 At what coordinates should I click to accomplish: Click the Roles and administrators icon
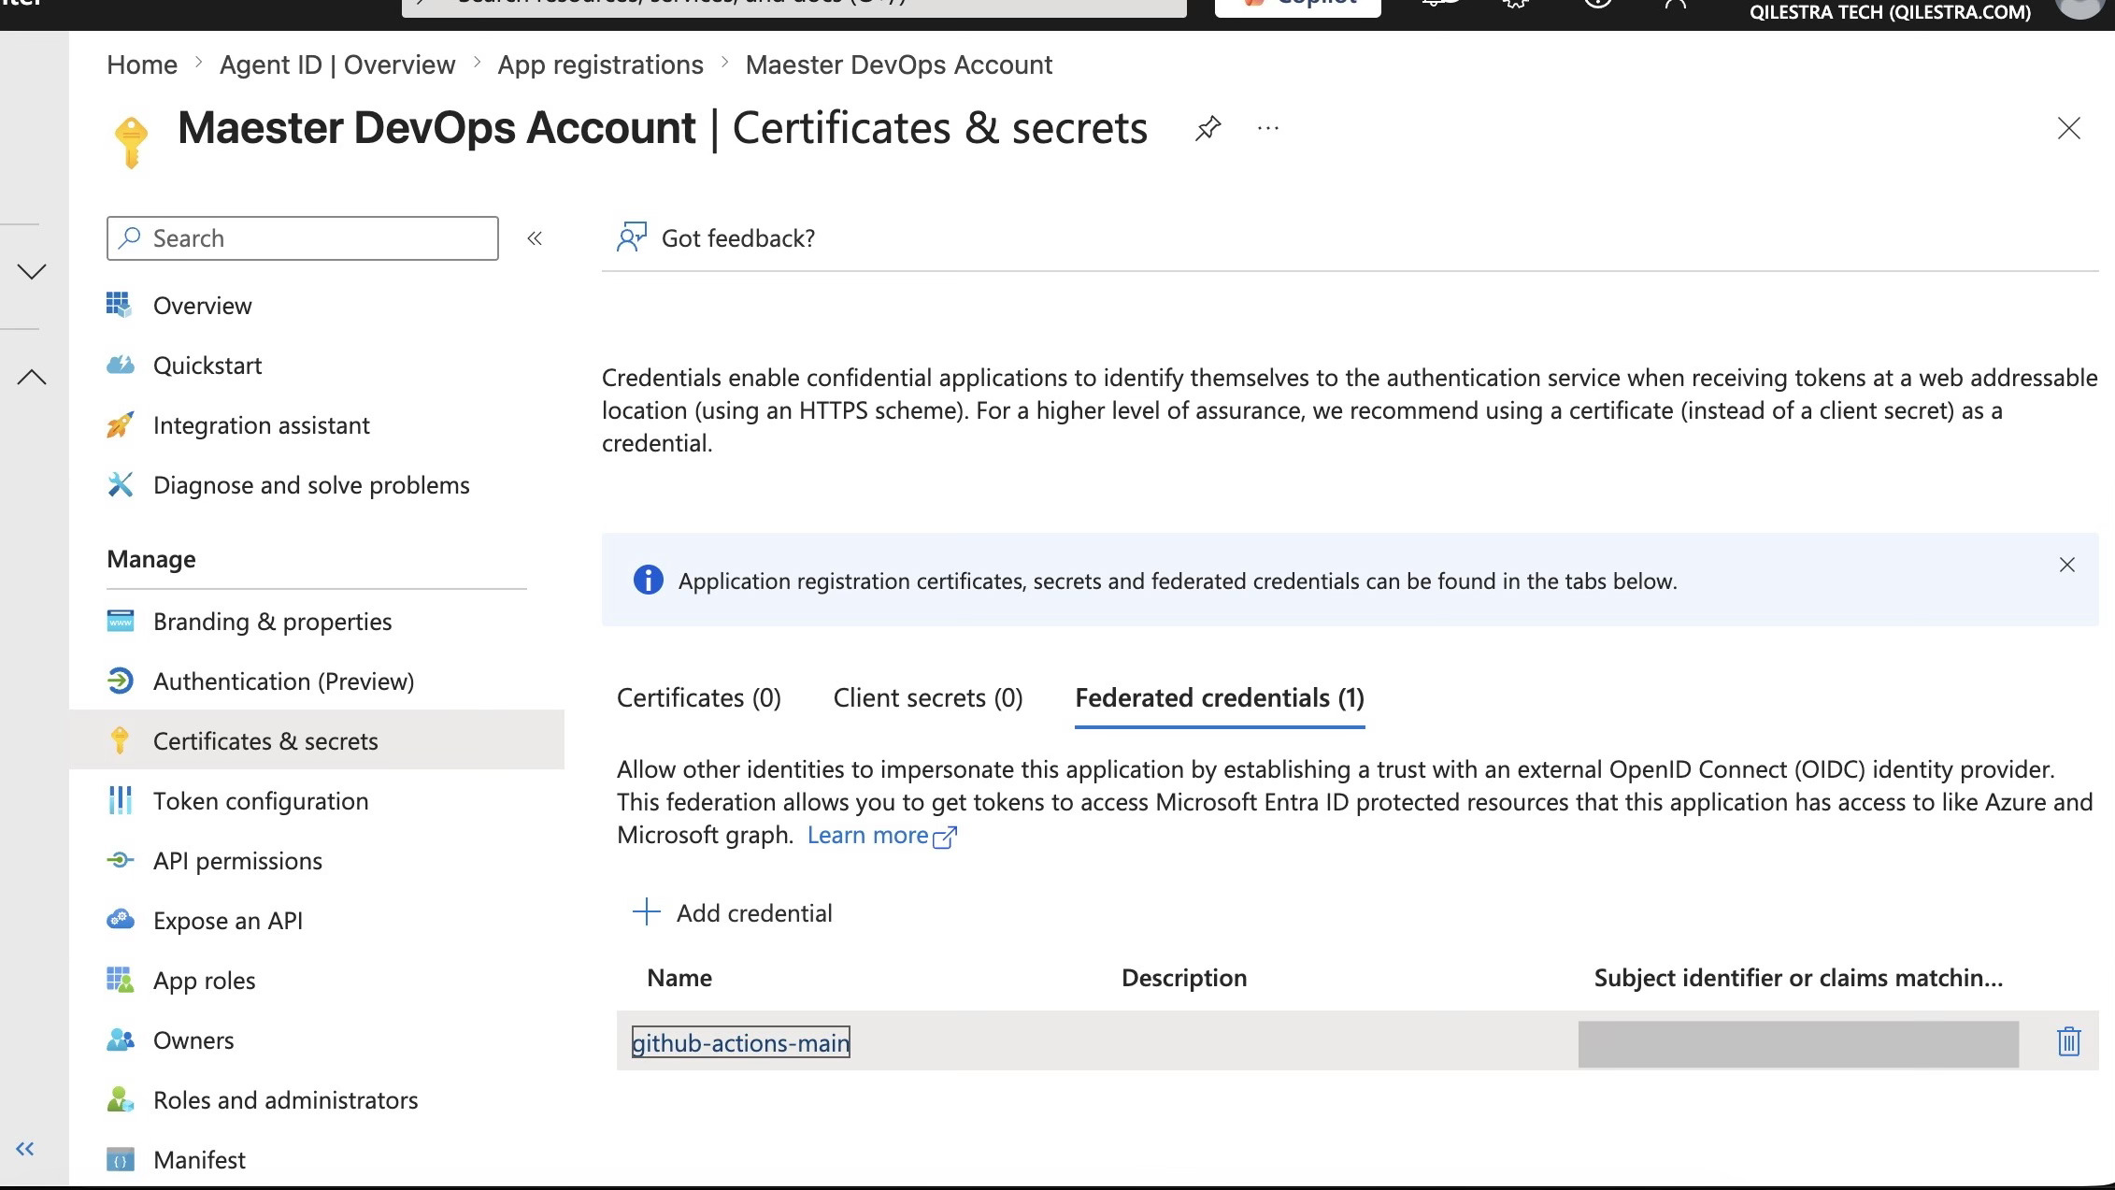pyautogui.click(x=120, y=1099)
